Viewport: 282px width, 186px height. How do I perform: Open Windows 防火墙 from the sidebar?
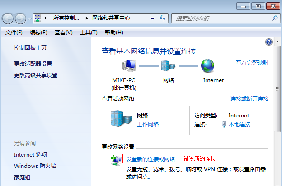[35, 166]
